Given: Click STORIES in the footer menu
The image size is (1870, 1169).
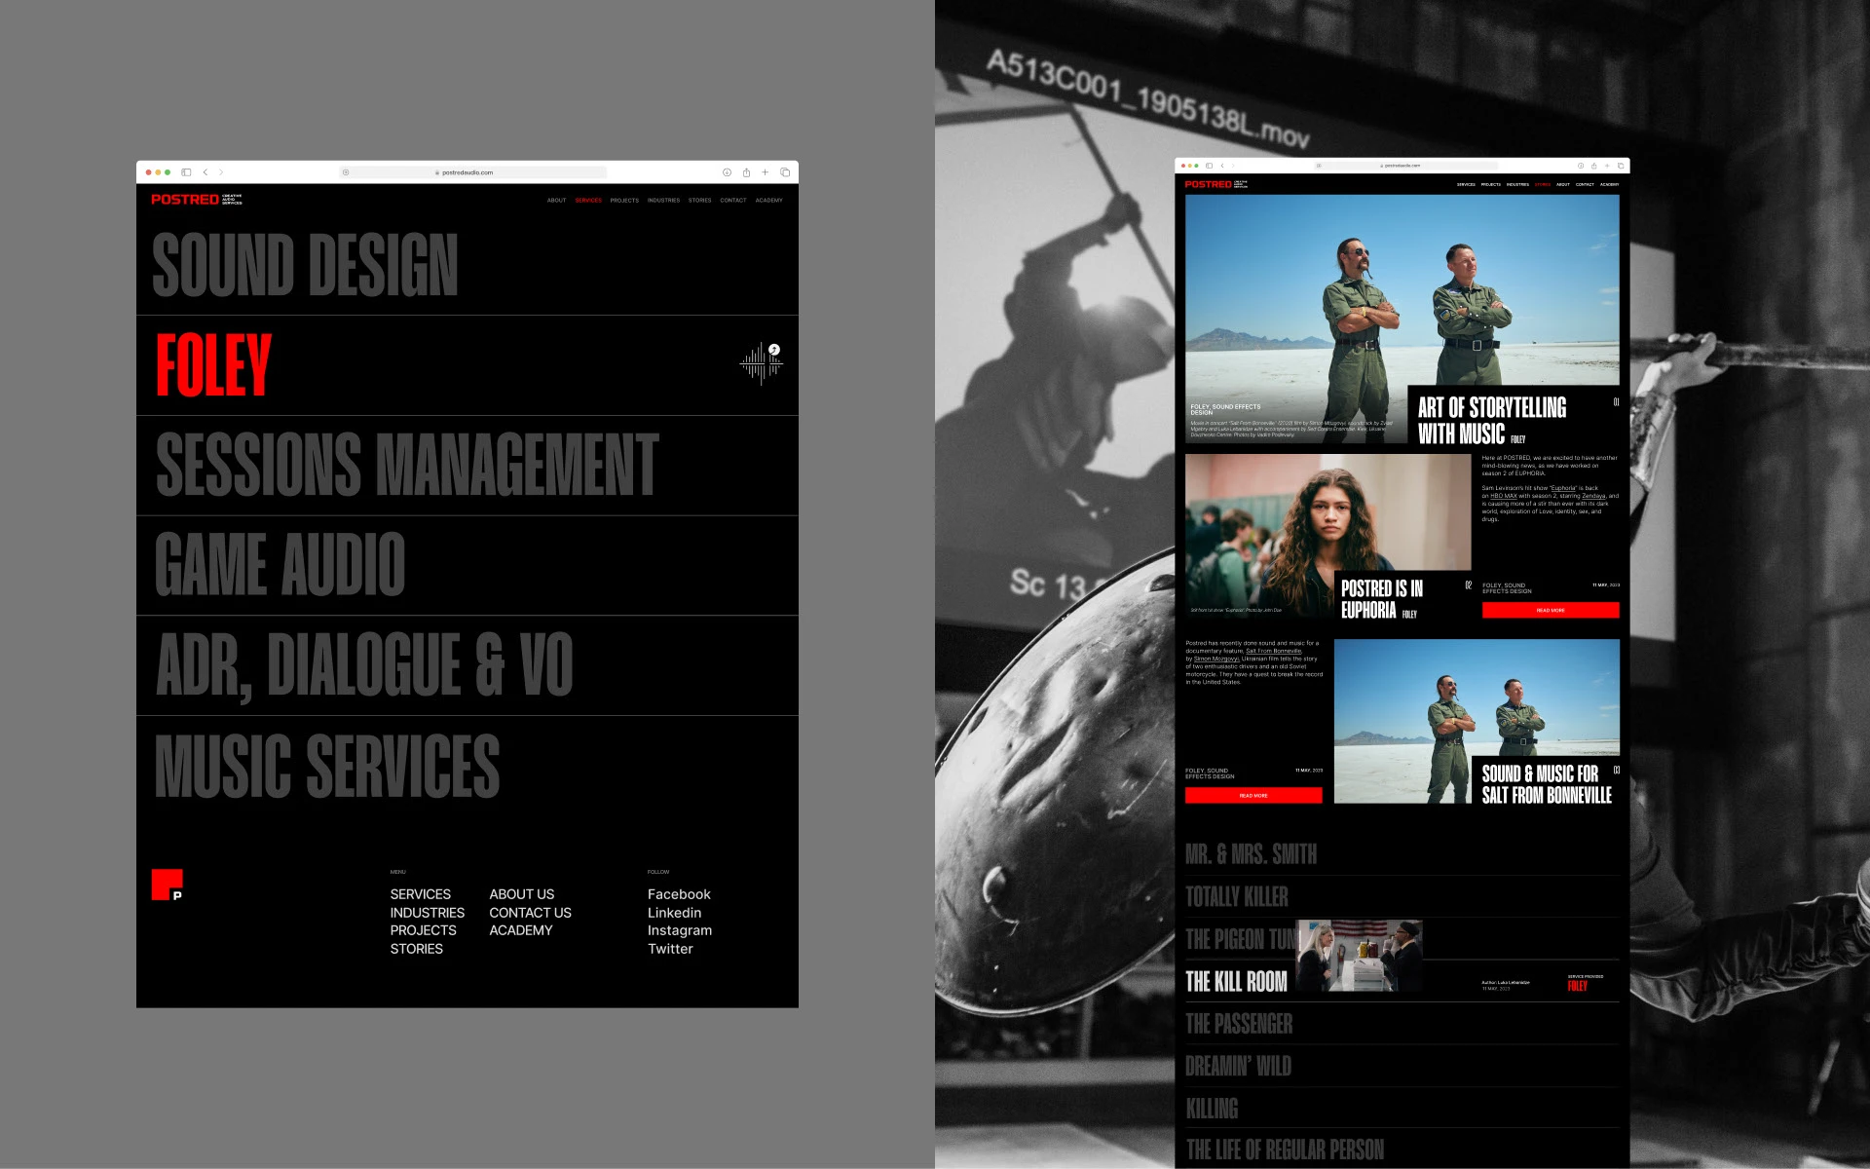Looking at the screenshot, I should point(416,949).
